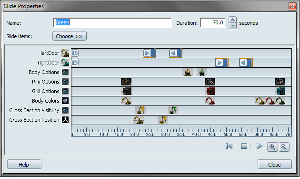Toggle the Cross Section Visibility eye icon
Viewport: 300px width, 179px height.
coord(65,110)
